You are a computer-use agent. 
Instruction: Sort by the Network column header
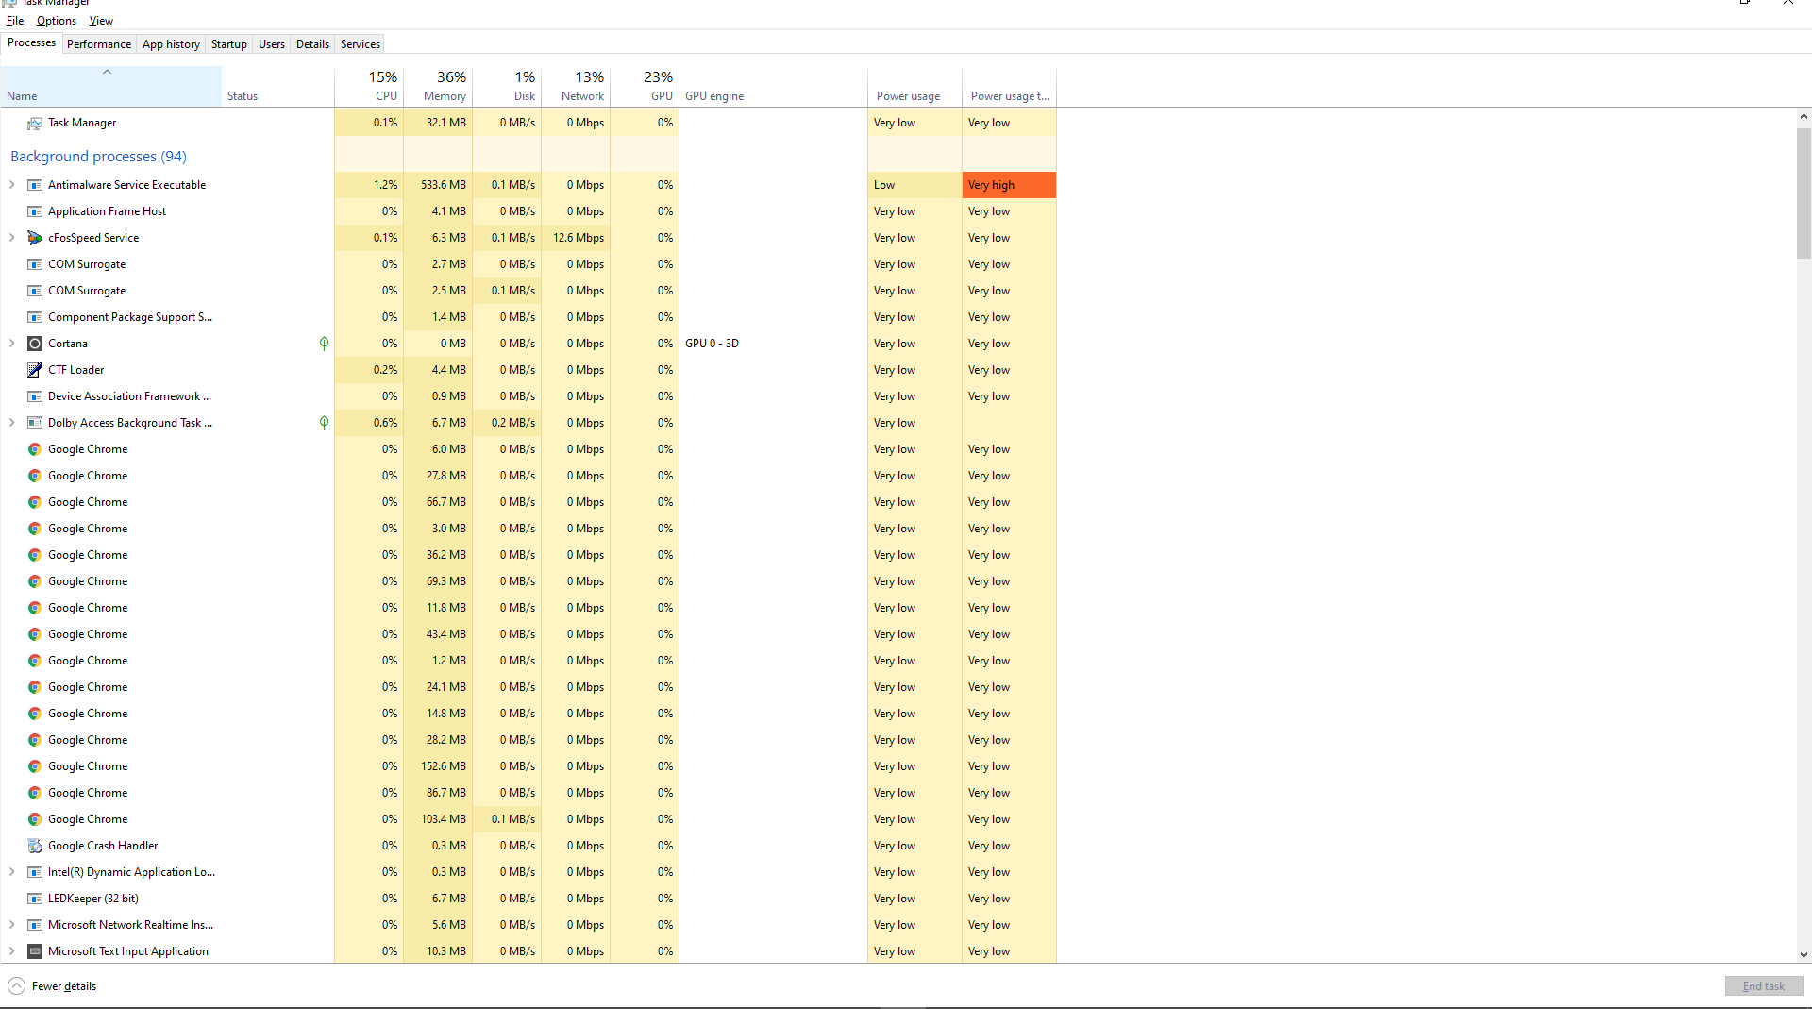coord(576,87)
